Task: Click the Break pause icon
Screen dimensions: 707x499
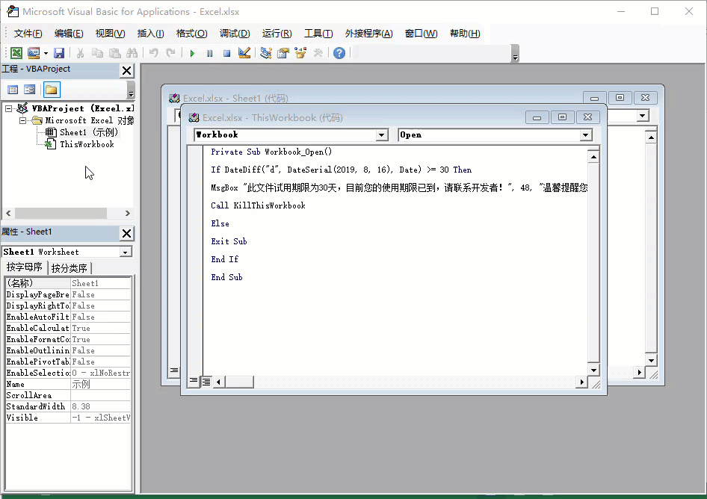Action: (x=210, y=53)
